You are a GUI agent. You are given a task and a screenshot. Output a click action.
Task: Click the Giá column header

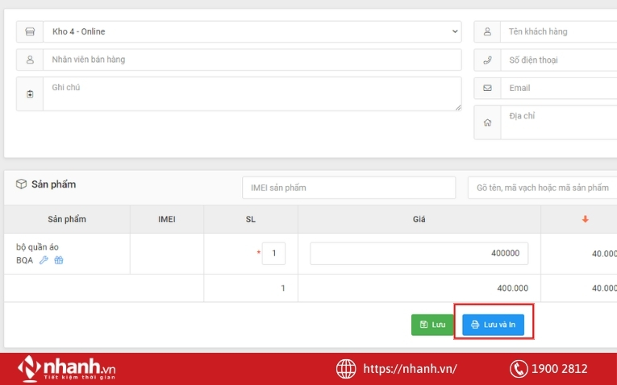419,219
